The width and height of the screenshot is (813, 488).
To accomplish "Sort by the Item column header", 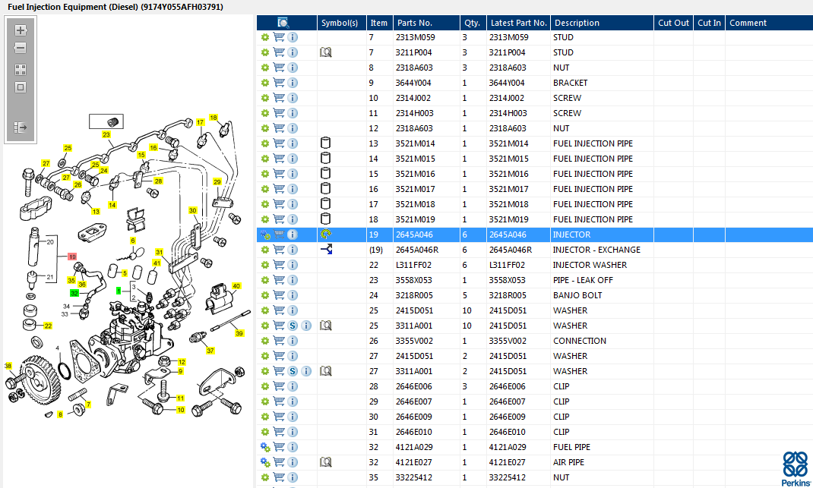I will [x=379, y=23].
